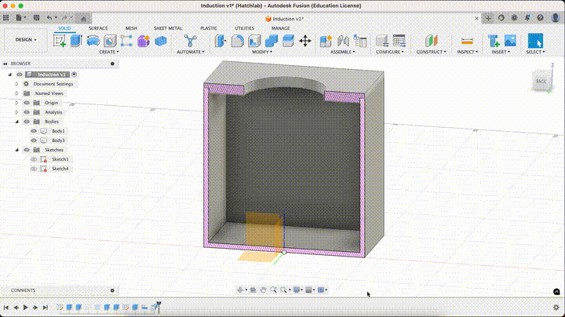The width and height of the screenshot is (565, 317).
Task: Open the INSPECT dropdown menu
Action: click(468, 52)
